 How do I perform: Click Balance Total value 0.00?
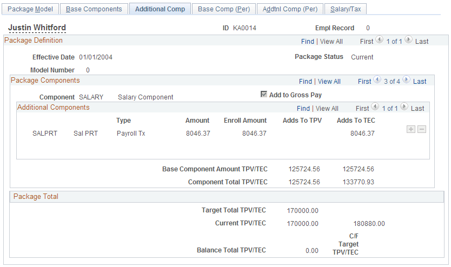312,251
